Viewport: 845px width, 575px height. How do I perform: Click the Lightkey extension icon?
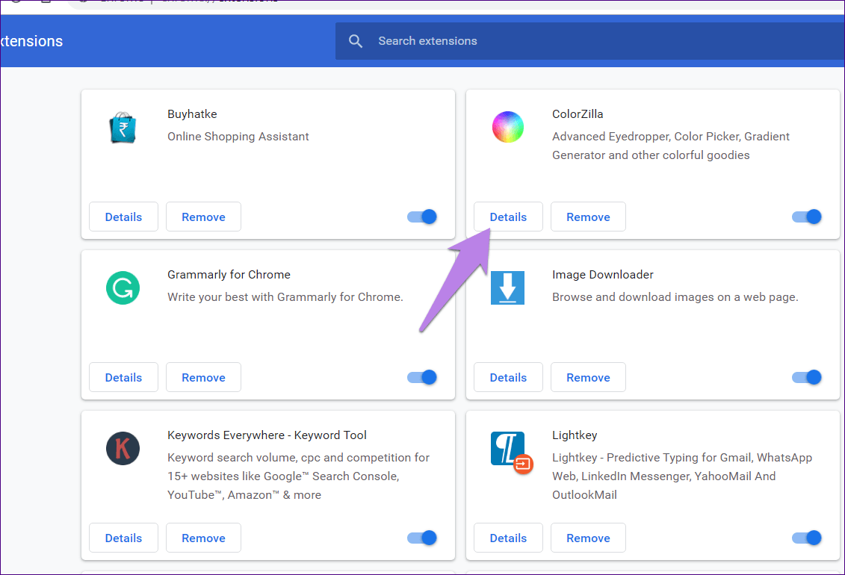click(511, 452)
